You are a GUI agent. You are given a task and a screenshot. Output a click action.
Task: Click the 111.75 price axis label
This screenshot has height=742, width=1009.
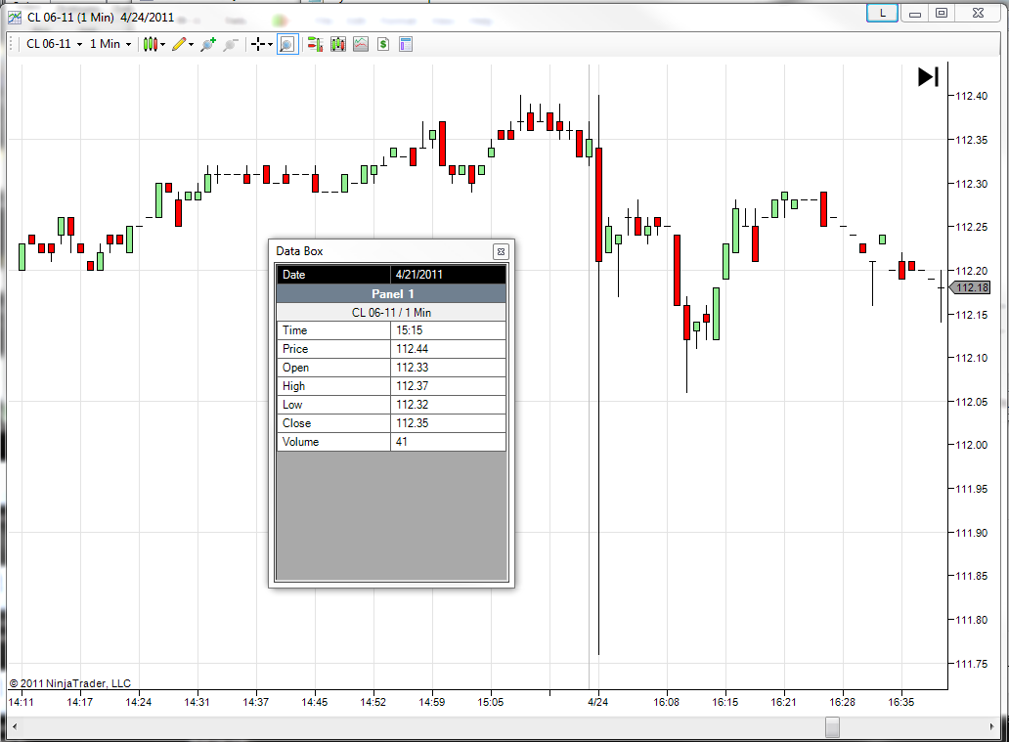pyautogui.click(x=971, y=664)
